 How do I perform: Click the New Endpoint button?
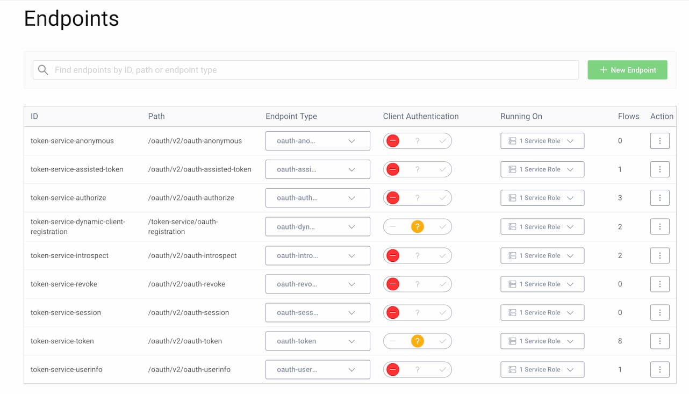tap(627, 70)
